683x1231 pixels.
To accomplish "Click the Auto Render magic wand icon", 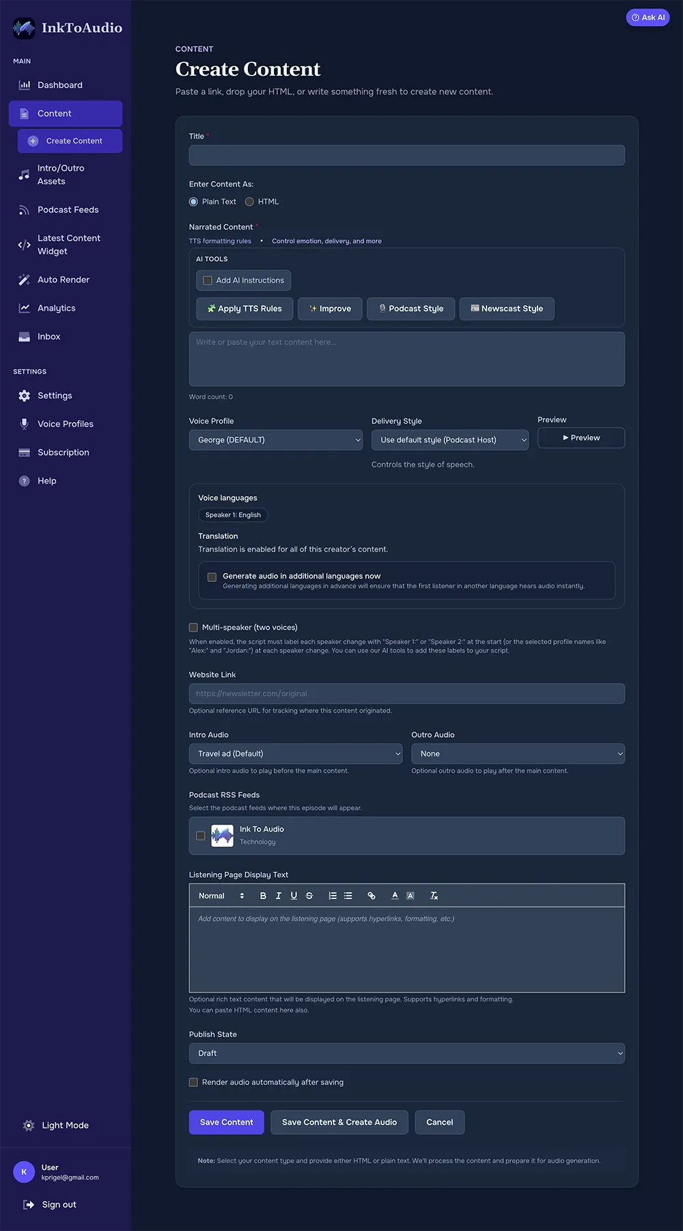I will [24, 279].
